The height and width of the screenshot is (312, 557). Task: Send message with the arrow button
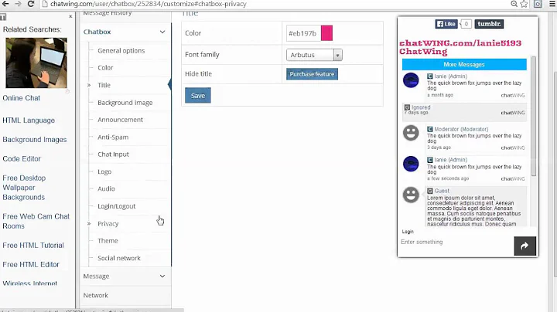(525, 246)
